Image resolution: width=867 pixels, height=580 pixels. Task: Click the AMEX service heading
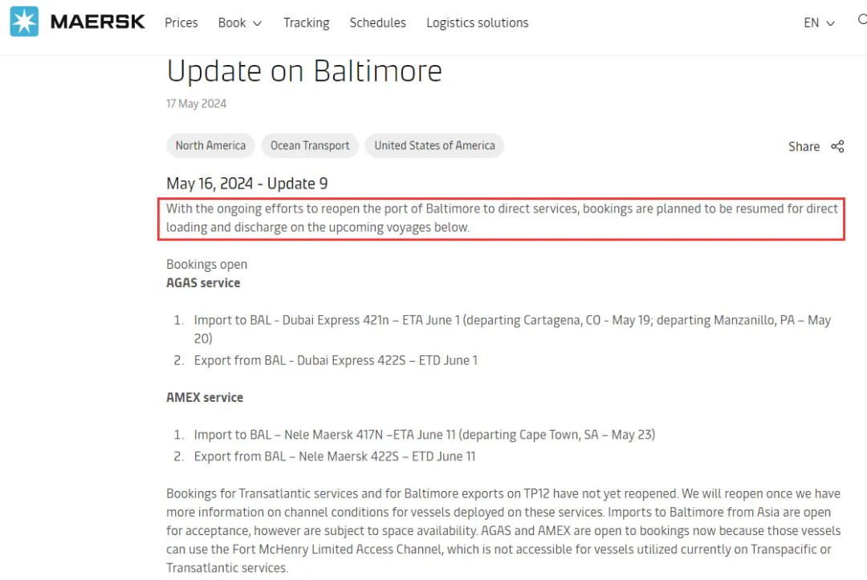pos(205,398)
